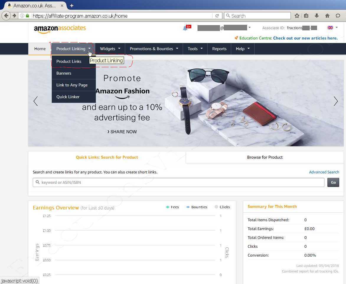Screen dimensions: 346x284
Task: Click the Earnings Overview heading
Action: [x=56, y=208]
